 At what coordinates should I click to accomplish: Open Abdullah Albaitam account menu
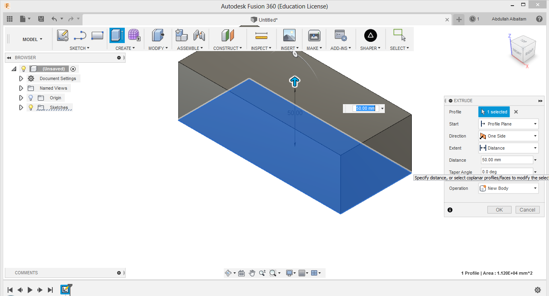(x=509, y=19)
